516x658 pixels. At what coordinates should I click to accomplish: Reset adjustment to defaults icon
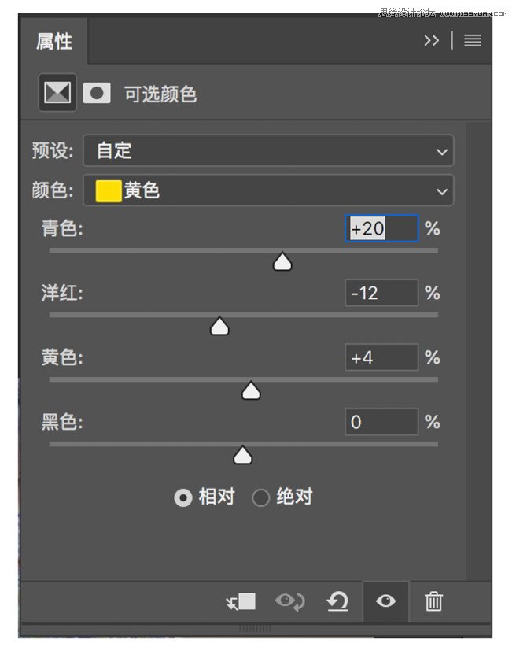[x=337, y=602]
